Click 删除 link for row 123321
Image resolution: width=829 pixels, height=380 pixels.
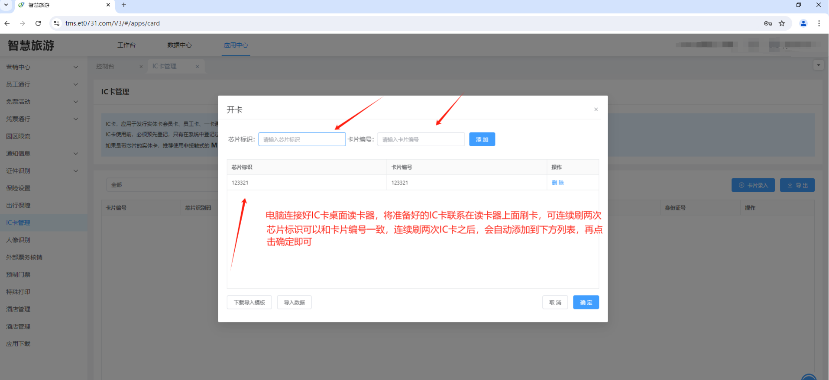pyautogui.click(x=557, y=183)
